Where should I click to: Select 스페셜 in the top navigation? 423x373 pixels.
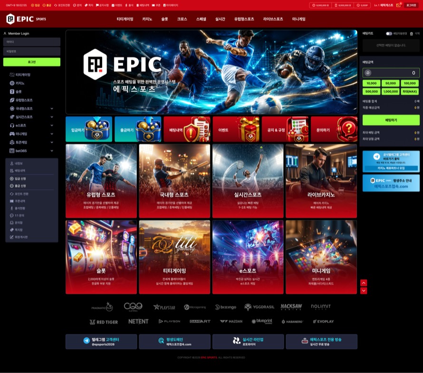click(201, 19)
